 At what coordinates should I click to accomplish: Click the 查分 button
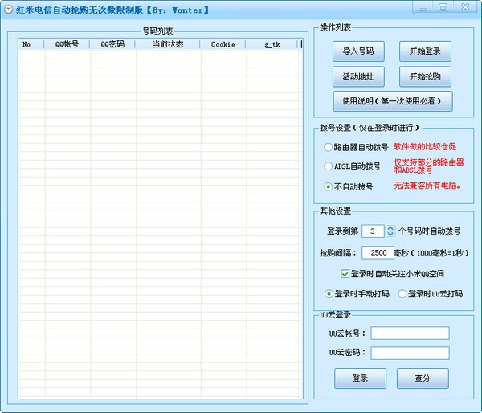[x=423, y=378]
